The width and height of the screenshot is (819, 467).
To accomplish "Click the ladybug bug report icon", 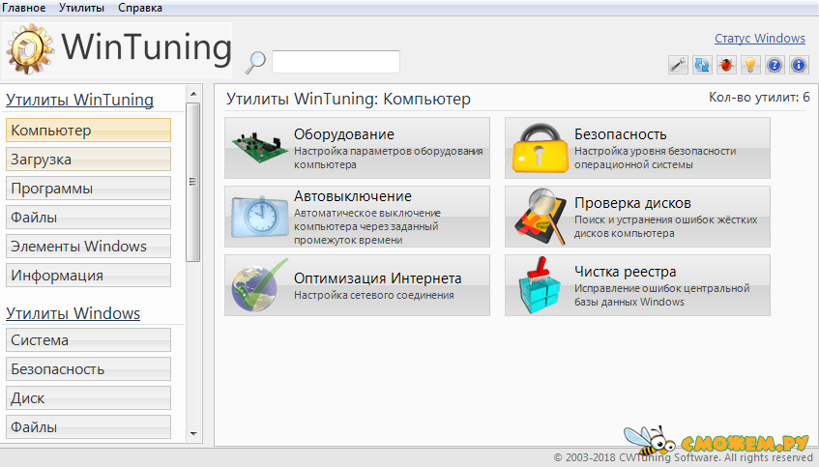I will (x=726, y=65).
